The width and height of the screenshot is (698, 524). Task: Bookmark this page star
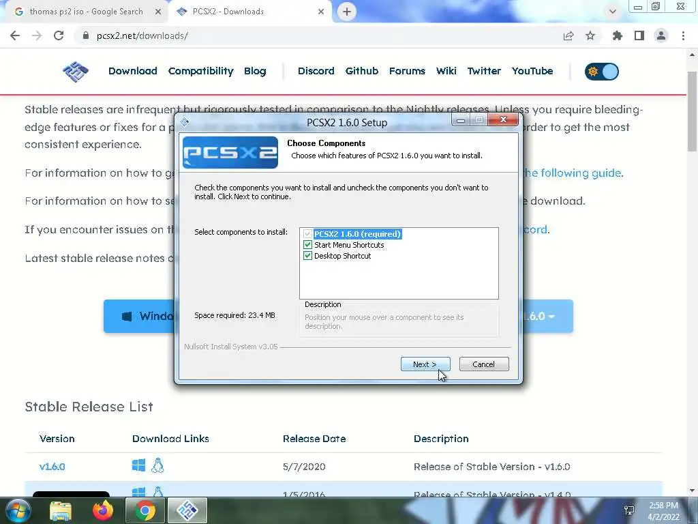pyautogui.click(x=590, y=35)
